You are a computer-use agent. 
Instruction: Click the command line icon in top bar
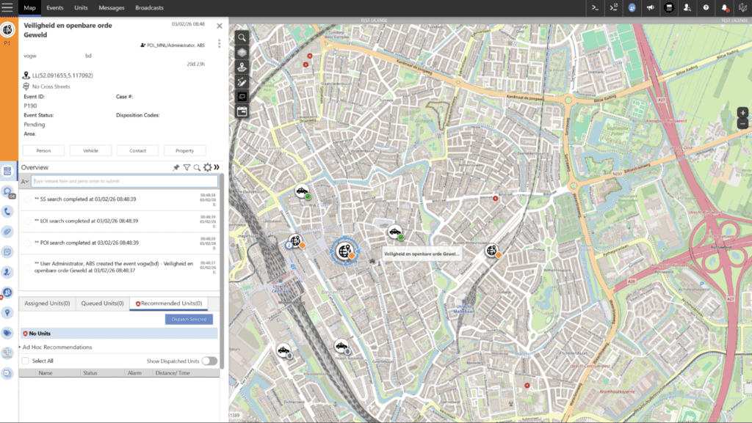pyautogui.click(x=596, y=7)
